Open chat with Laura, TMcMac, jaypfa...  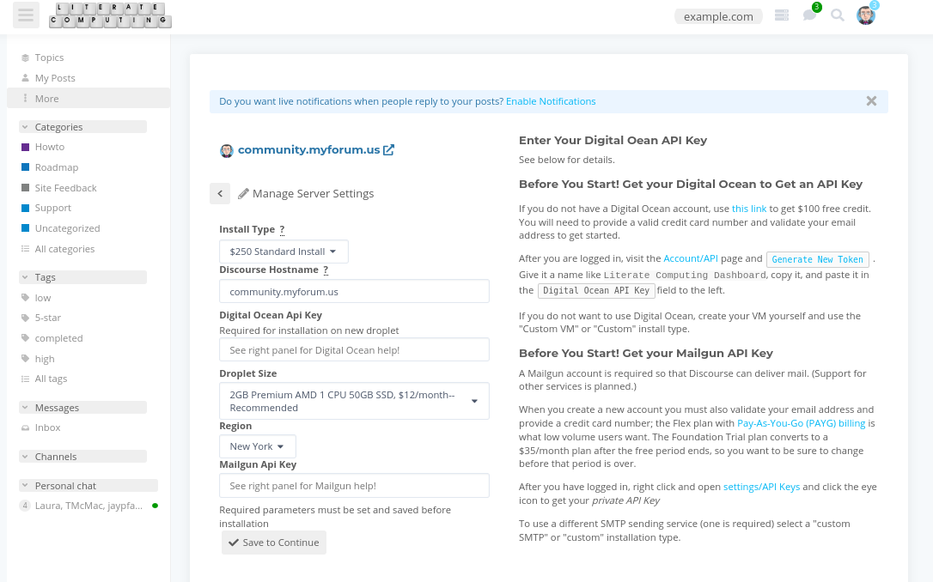click(88, 506)
